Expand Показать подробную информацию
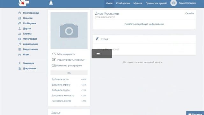This screenshot has height=115, width=204. (144, 24)
